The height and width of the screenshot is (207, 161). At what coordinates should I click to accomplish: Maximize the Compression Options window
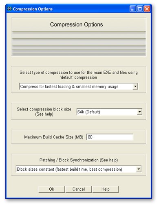tap(140, 9)
